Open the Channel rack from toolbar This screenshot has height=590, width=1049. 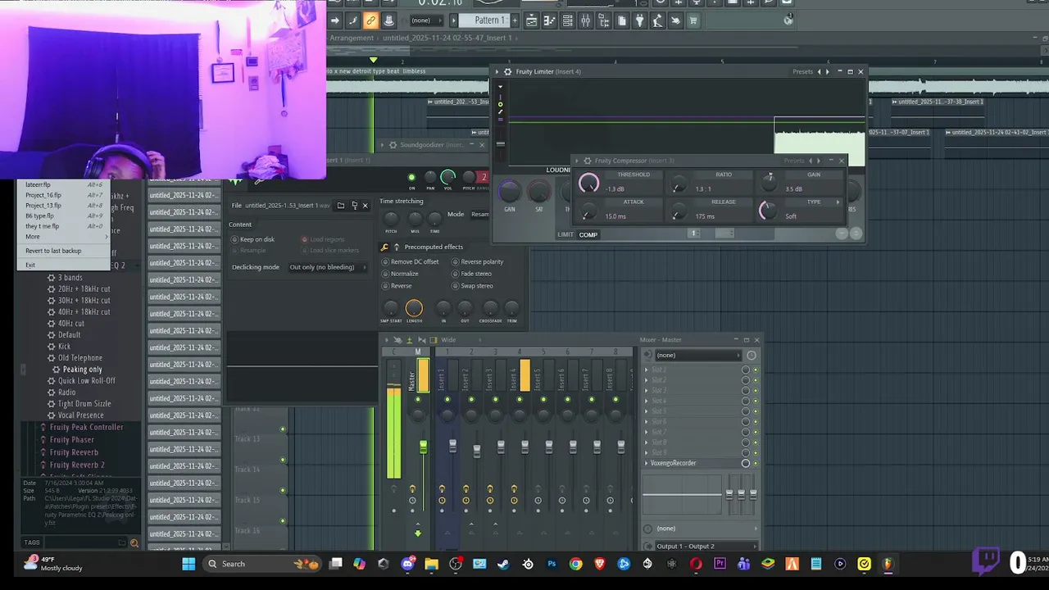[568, 20]
